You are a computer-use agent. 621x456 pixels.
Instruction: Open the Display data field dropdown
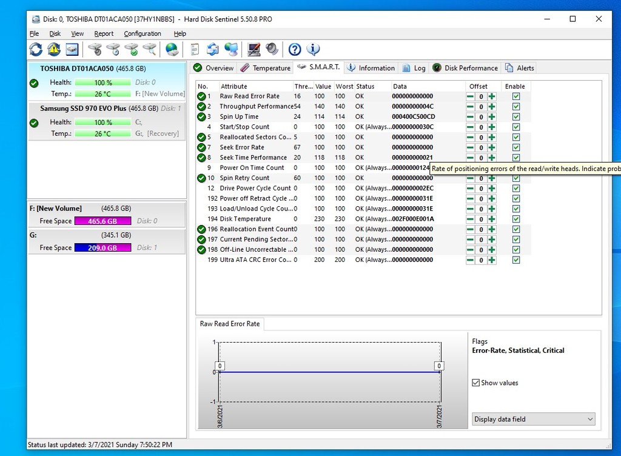coord(534,419)
